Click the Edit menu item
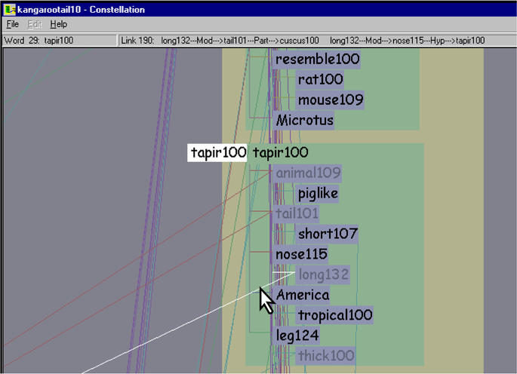This screenshot has width=517, height=374. pyautogui.click(x=35, y=25)
